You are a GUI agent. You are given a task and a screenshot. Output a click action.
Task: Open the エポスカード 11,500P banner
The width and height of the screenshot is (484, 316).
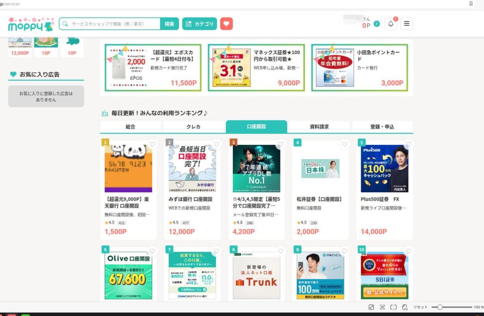[153, 68]
